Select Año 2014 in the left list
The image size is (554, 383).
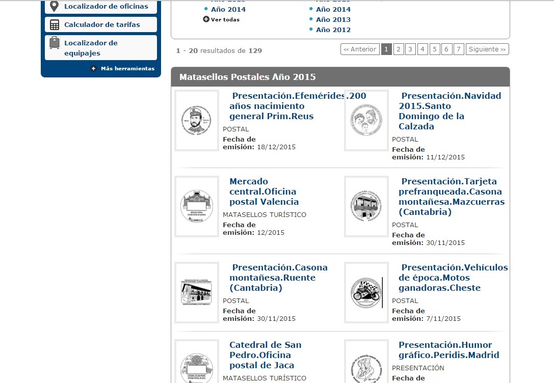coord(228,10)
